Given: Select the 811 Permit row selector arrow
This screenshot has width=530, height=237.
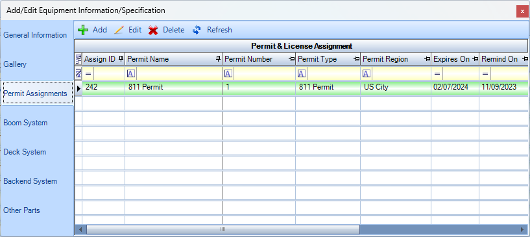Looking at the screenshot, I should [78, 88].
